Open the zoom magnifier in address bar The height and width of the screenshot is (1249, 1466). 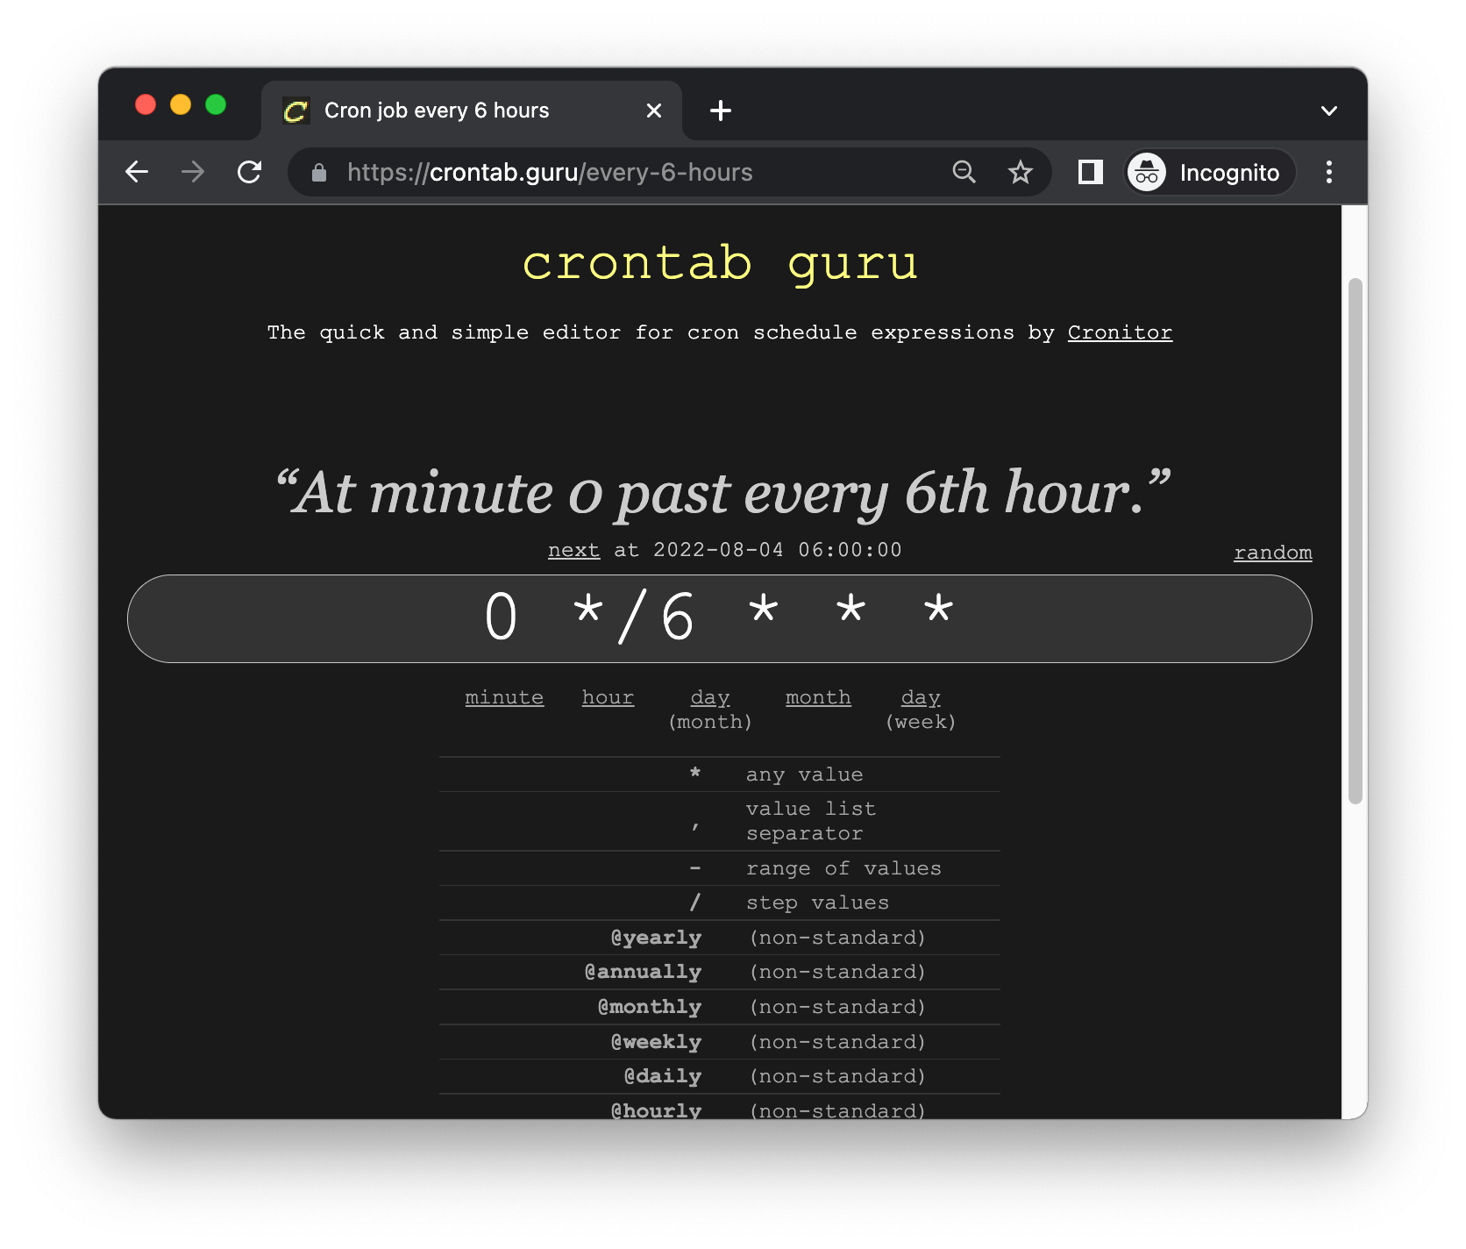[x=964, y=172]
